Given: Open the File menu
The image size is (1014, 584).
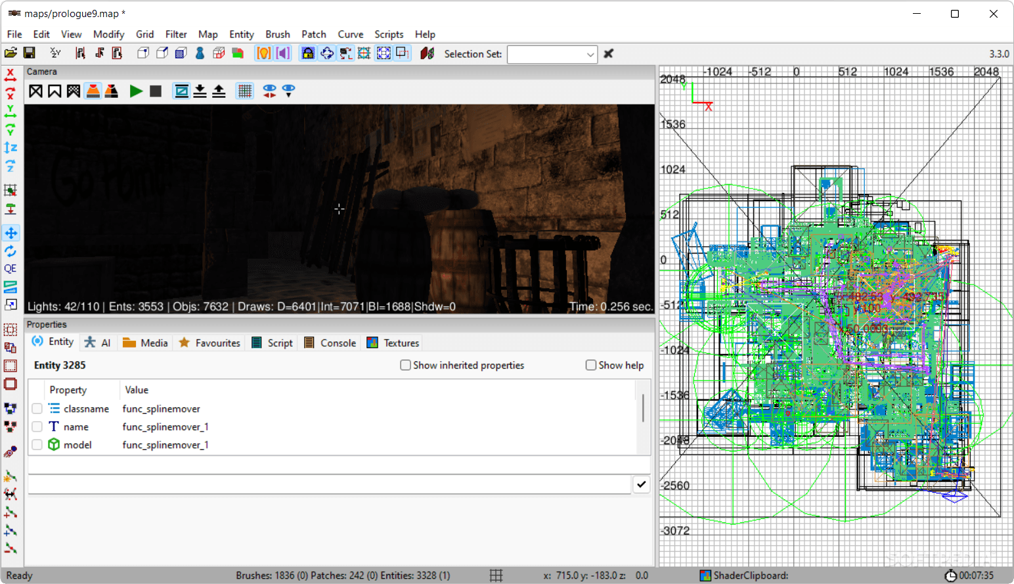Looking at the screenshot, I should (x=14, y=34).
